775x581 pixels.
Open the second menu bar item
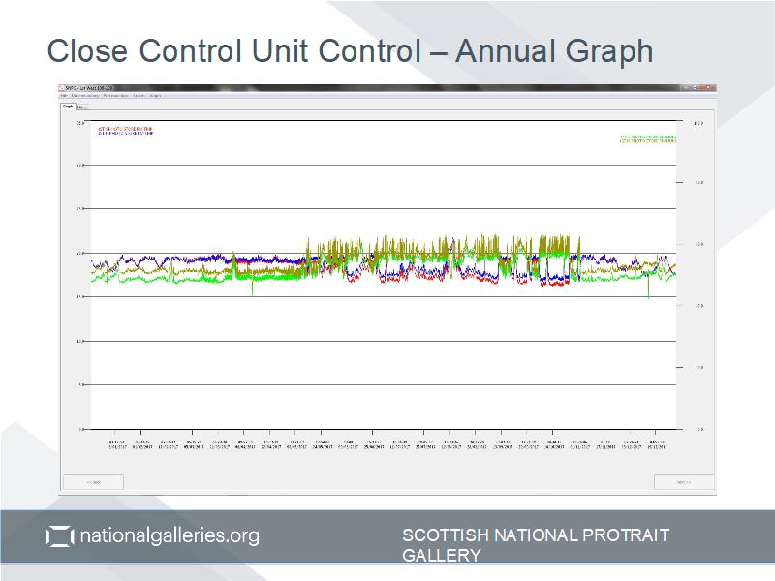pyautogui.click(x=84, y=96)
